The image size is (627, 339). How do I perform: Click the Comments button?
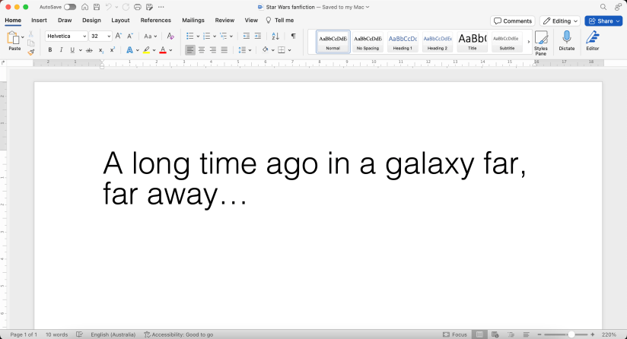click(x=512, y=21)
